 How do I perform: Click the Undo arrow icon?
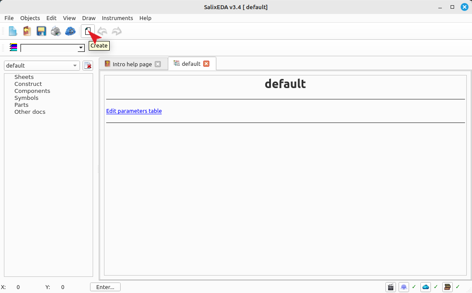tap(102, 31)
